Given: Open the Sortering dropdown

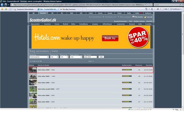Looking at the screenshot, I should [x=39, y=57].
